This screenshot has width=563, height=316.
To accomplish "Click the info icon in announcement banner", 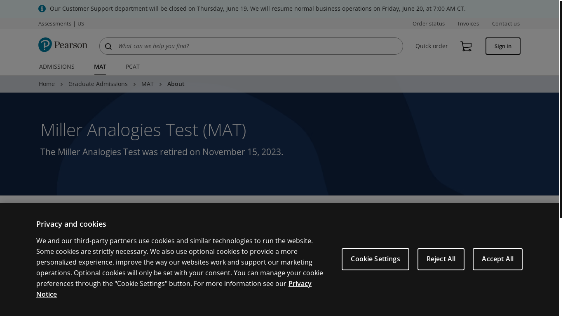I will [42, 9].
